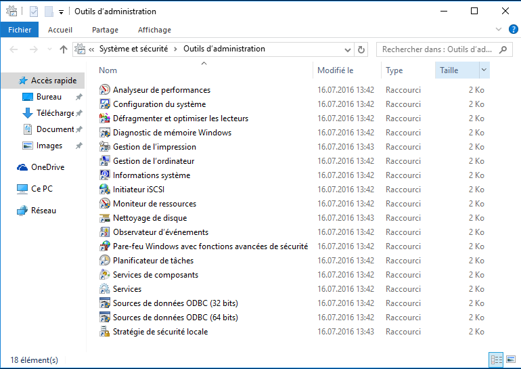Select the Pare-feu Windows firewall icon

tap(105, 246)
